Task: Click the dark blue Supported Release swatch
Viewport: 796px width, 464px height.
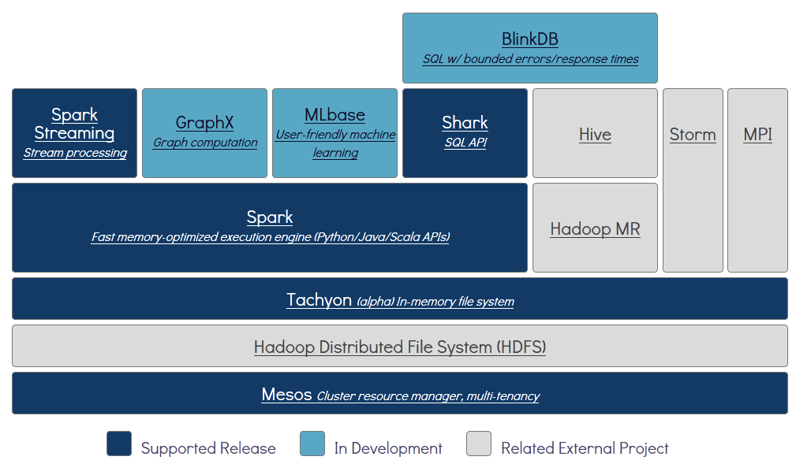Action: (x=119, y=444)
